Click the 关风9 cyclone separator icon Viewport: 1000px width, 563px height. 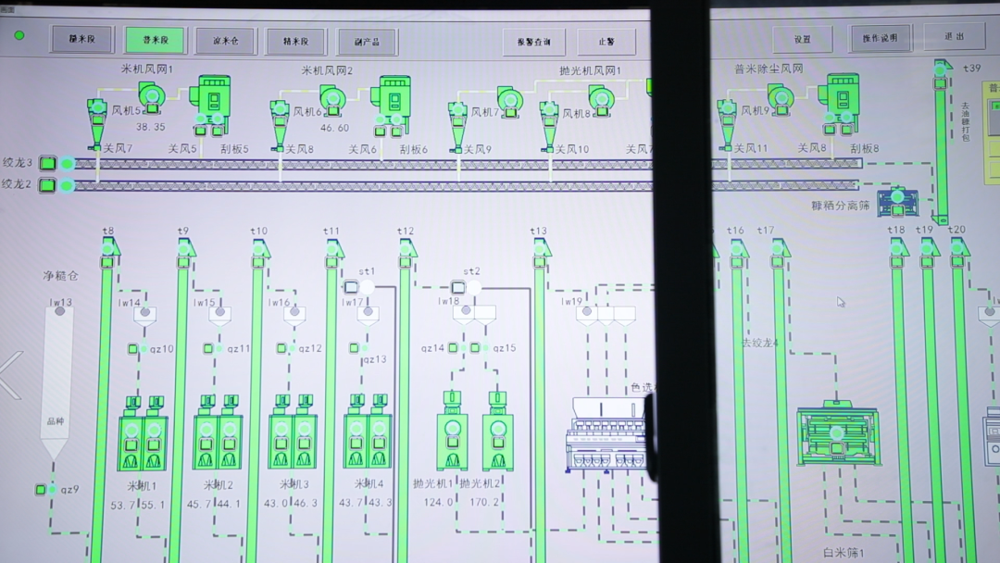click(456, 127)
